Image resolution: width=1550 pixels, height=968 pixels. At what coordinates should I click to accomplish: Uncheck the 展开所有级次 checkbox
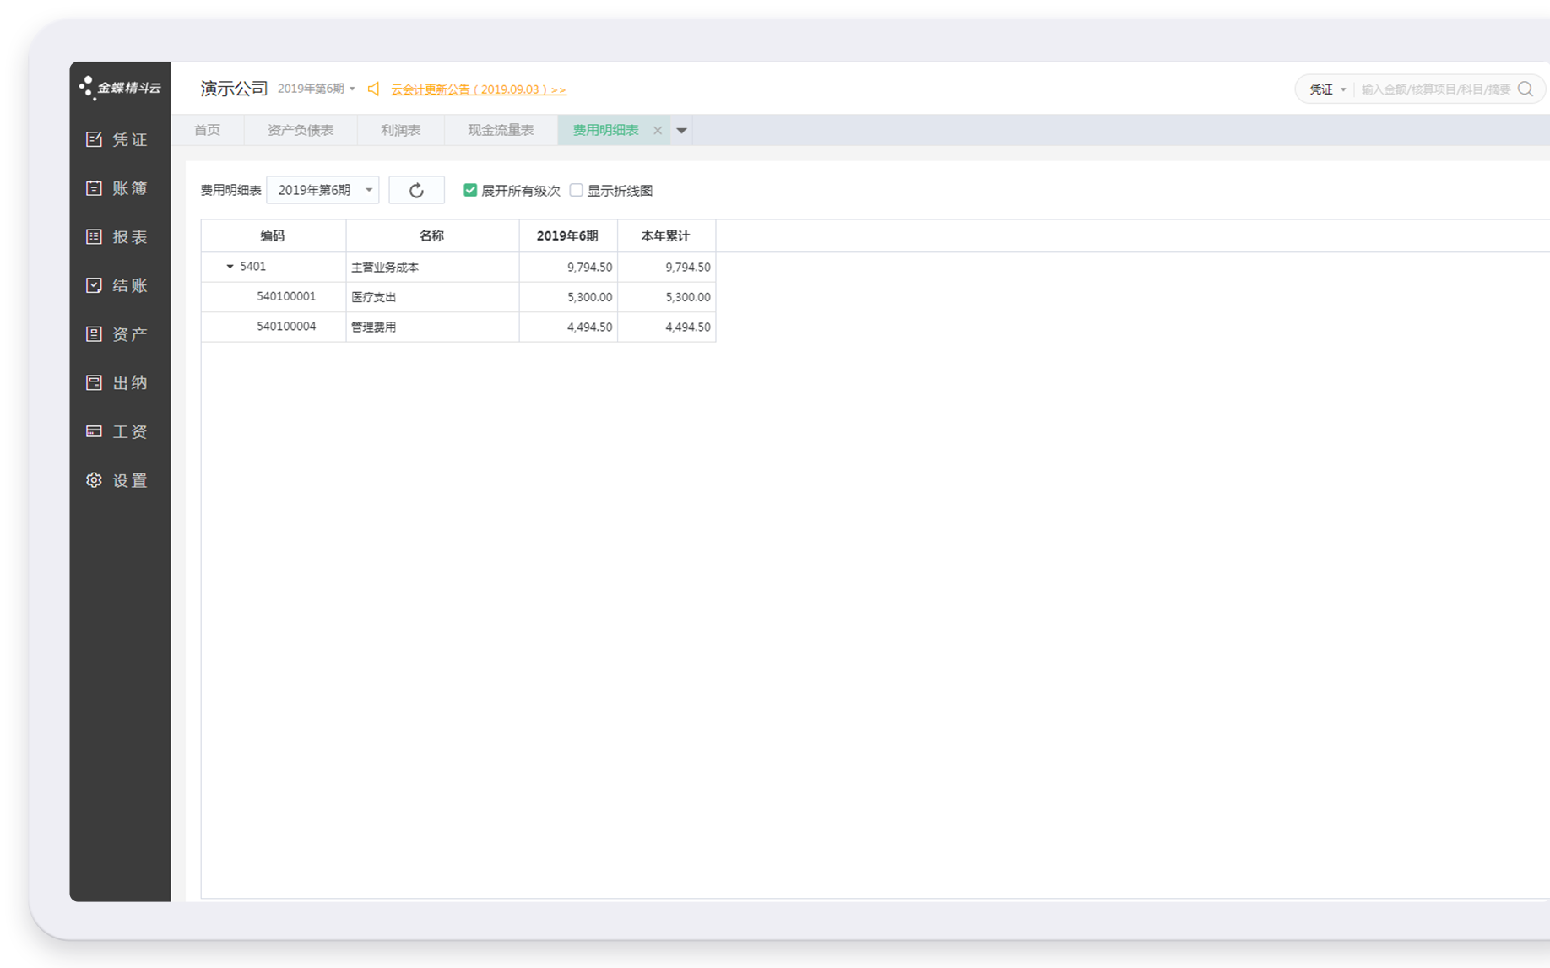pyautogui.click(x=470, y=191)
